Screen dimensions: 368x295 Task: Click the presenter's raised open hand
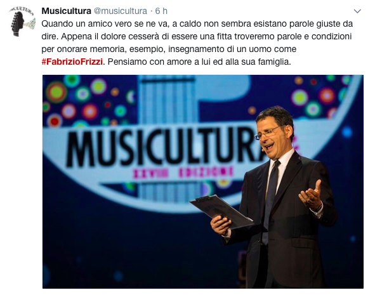[311, 196]
